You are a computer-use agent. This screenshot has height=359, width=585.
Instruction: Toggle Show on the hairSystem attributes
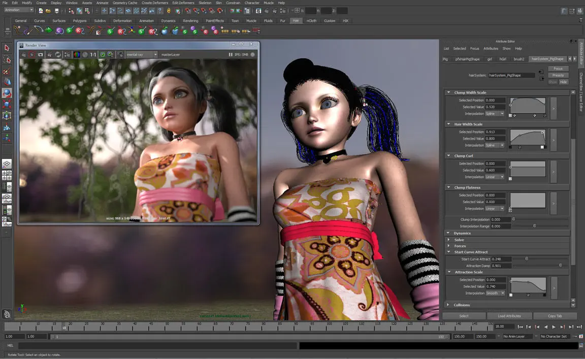(x=552, y=82)
